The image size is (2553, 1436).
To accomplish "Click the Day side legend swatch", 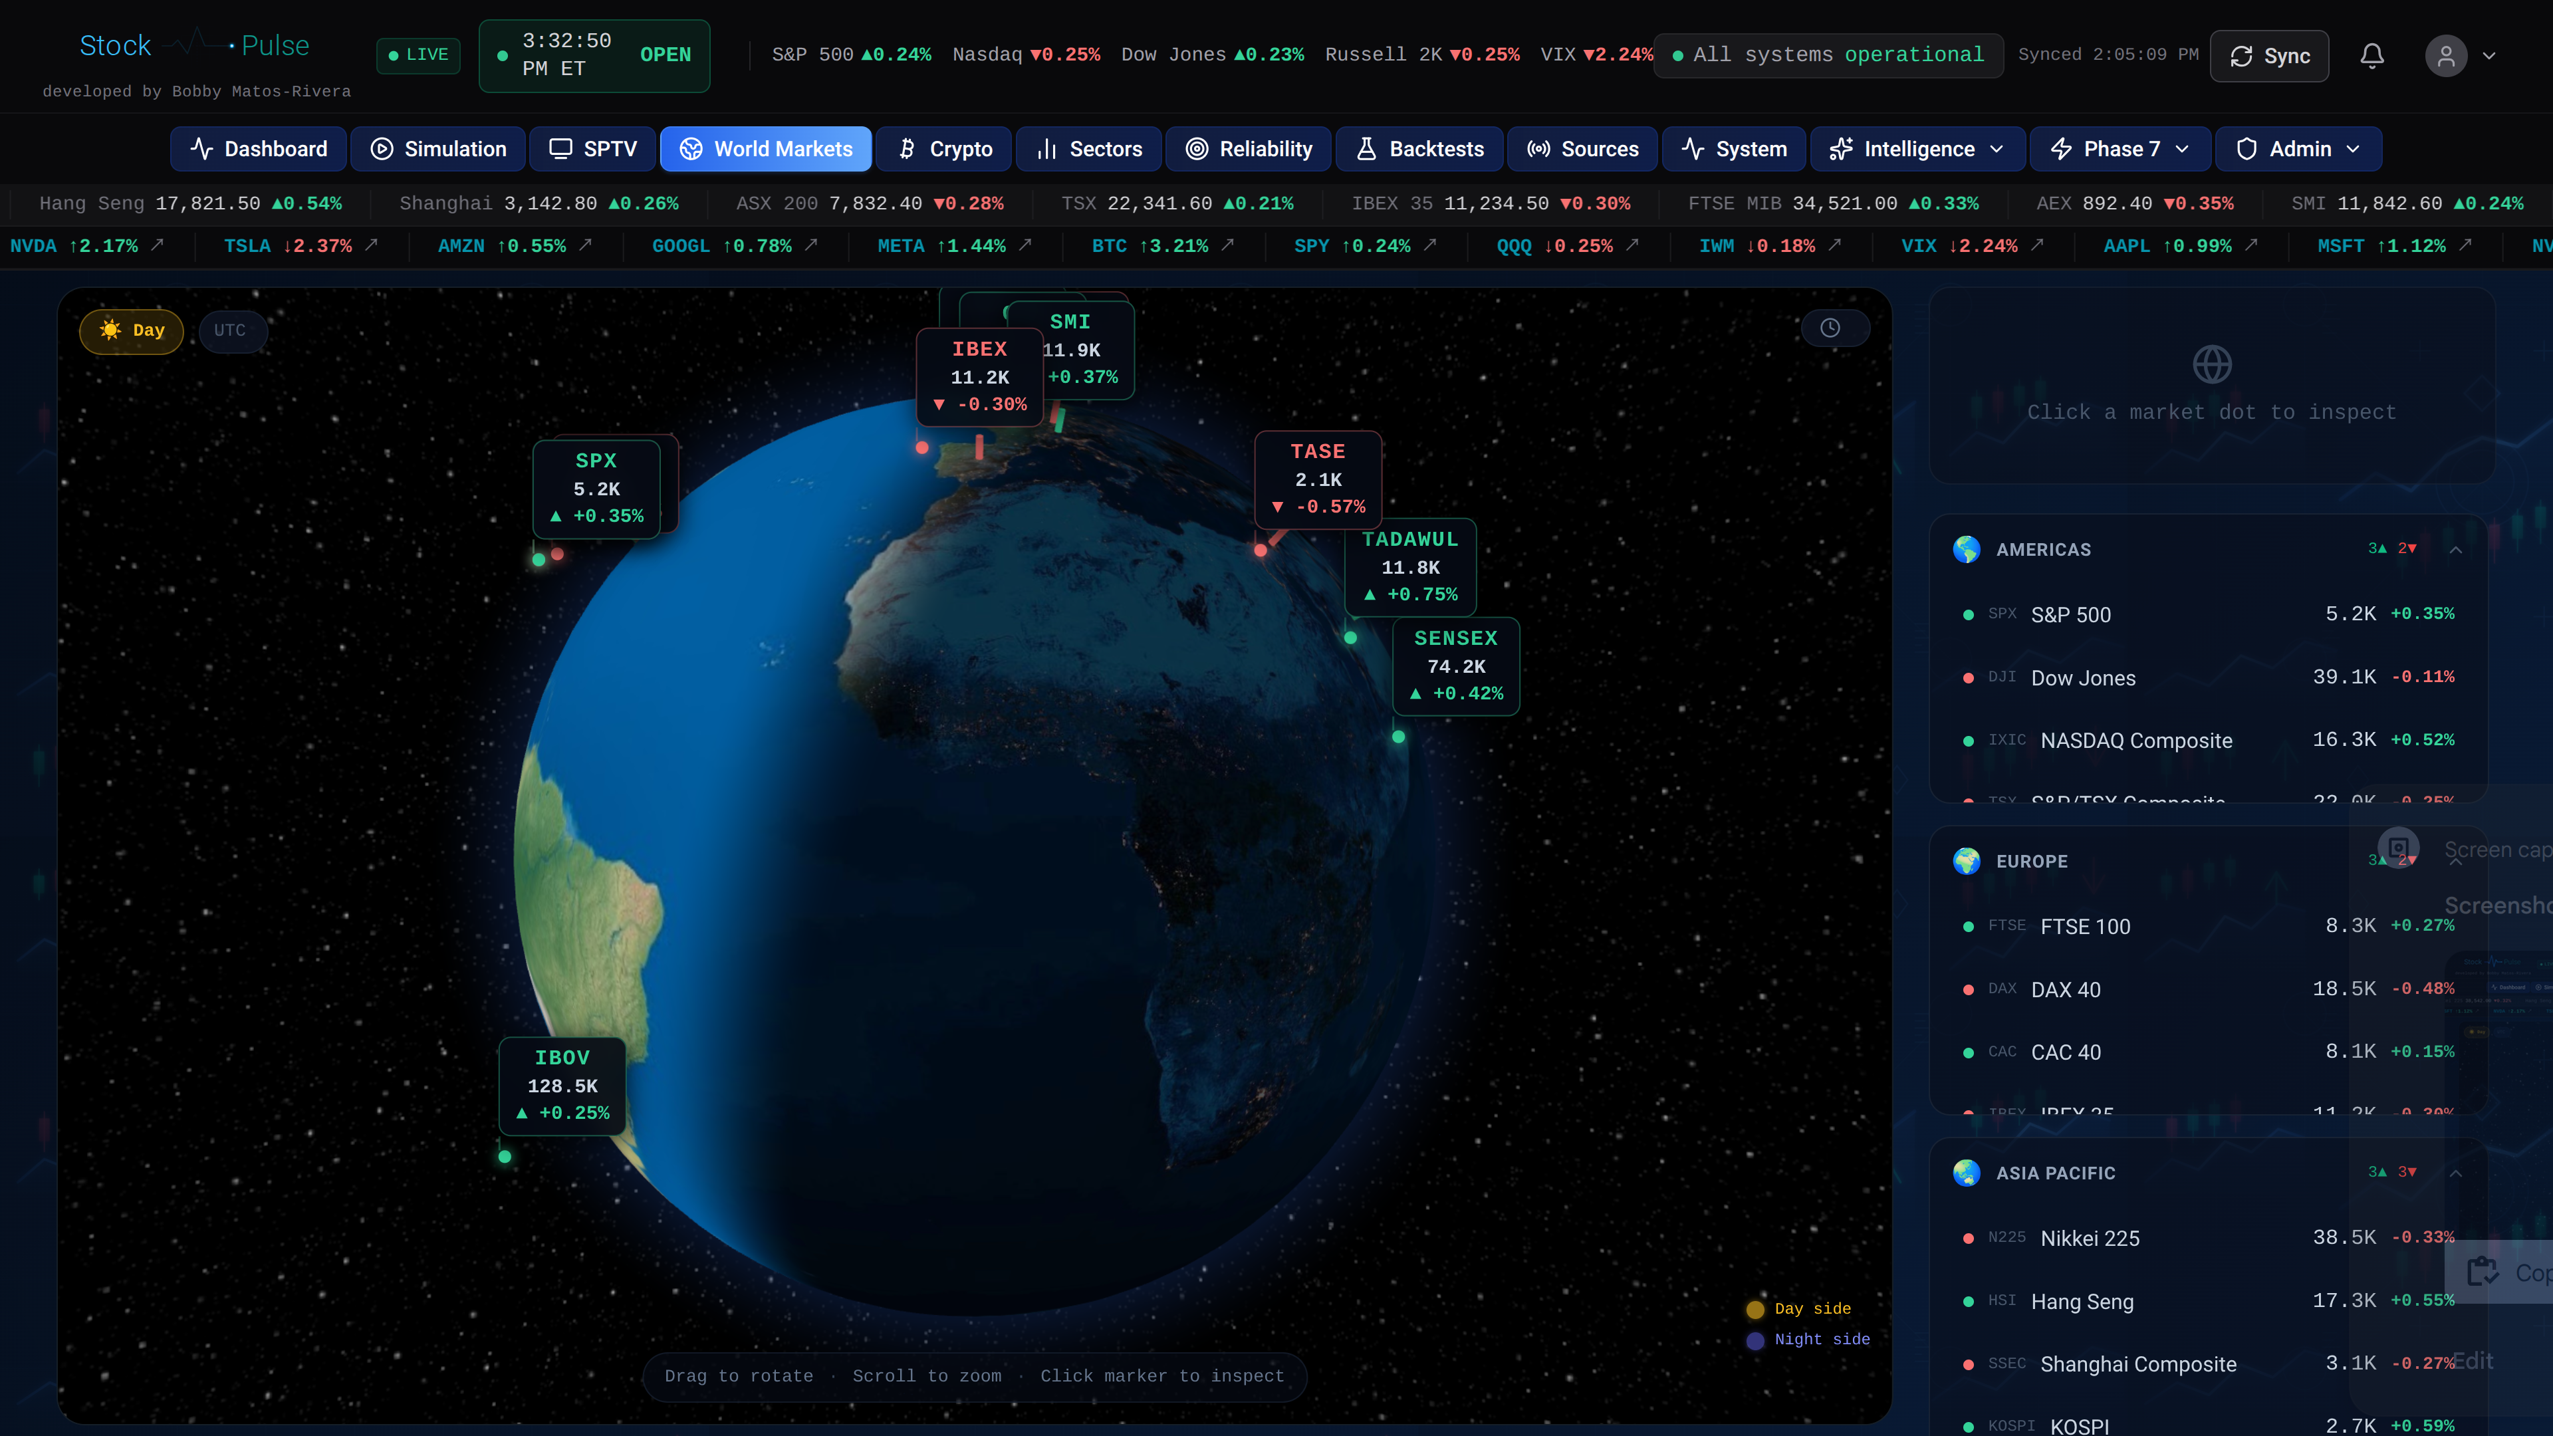I will coord(1755,1309).
